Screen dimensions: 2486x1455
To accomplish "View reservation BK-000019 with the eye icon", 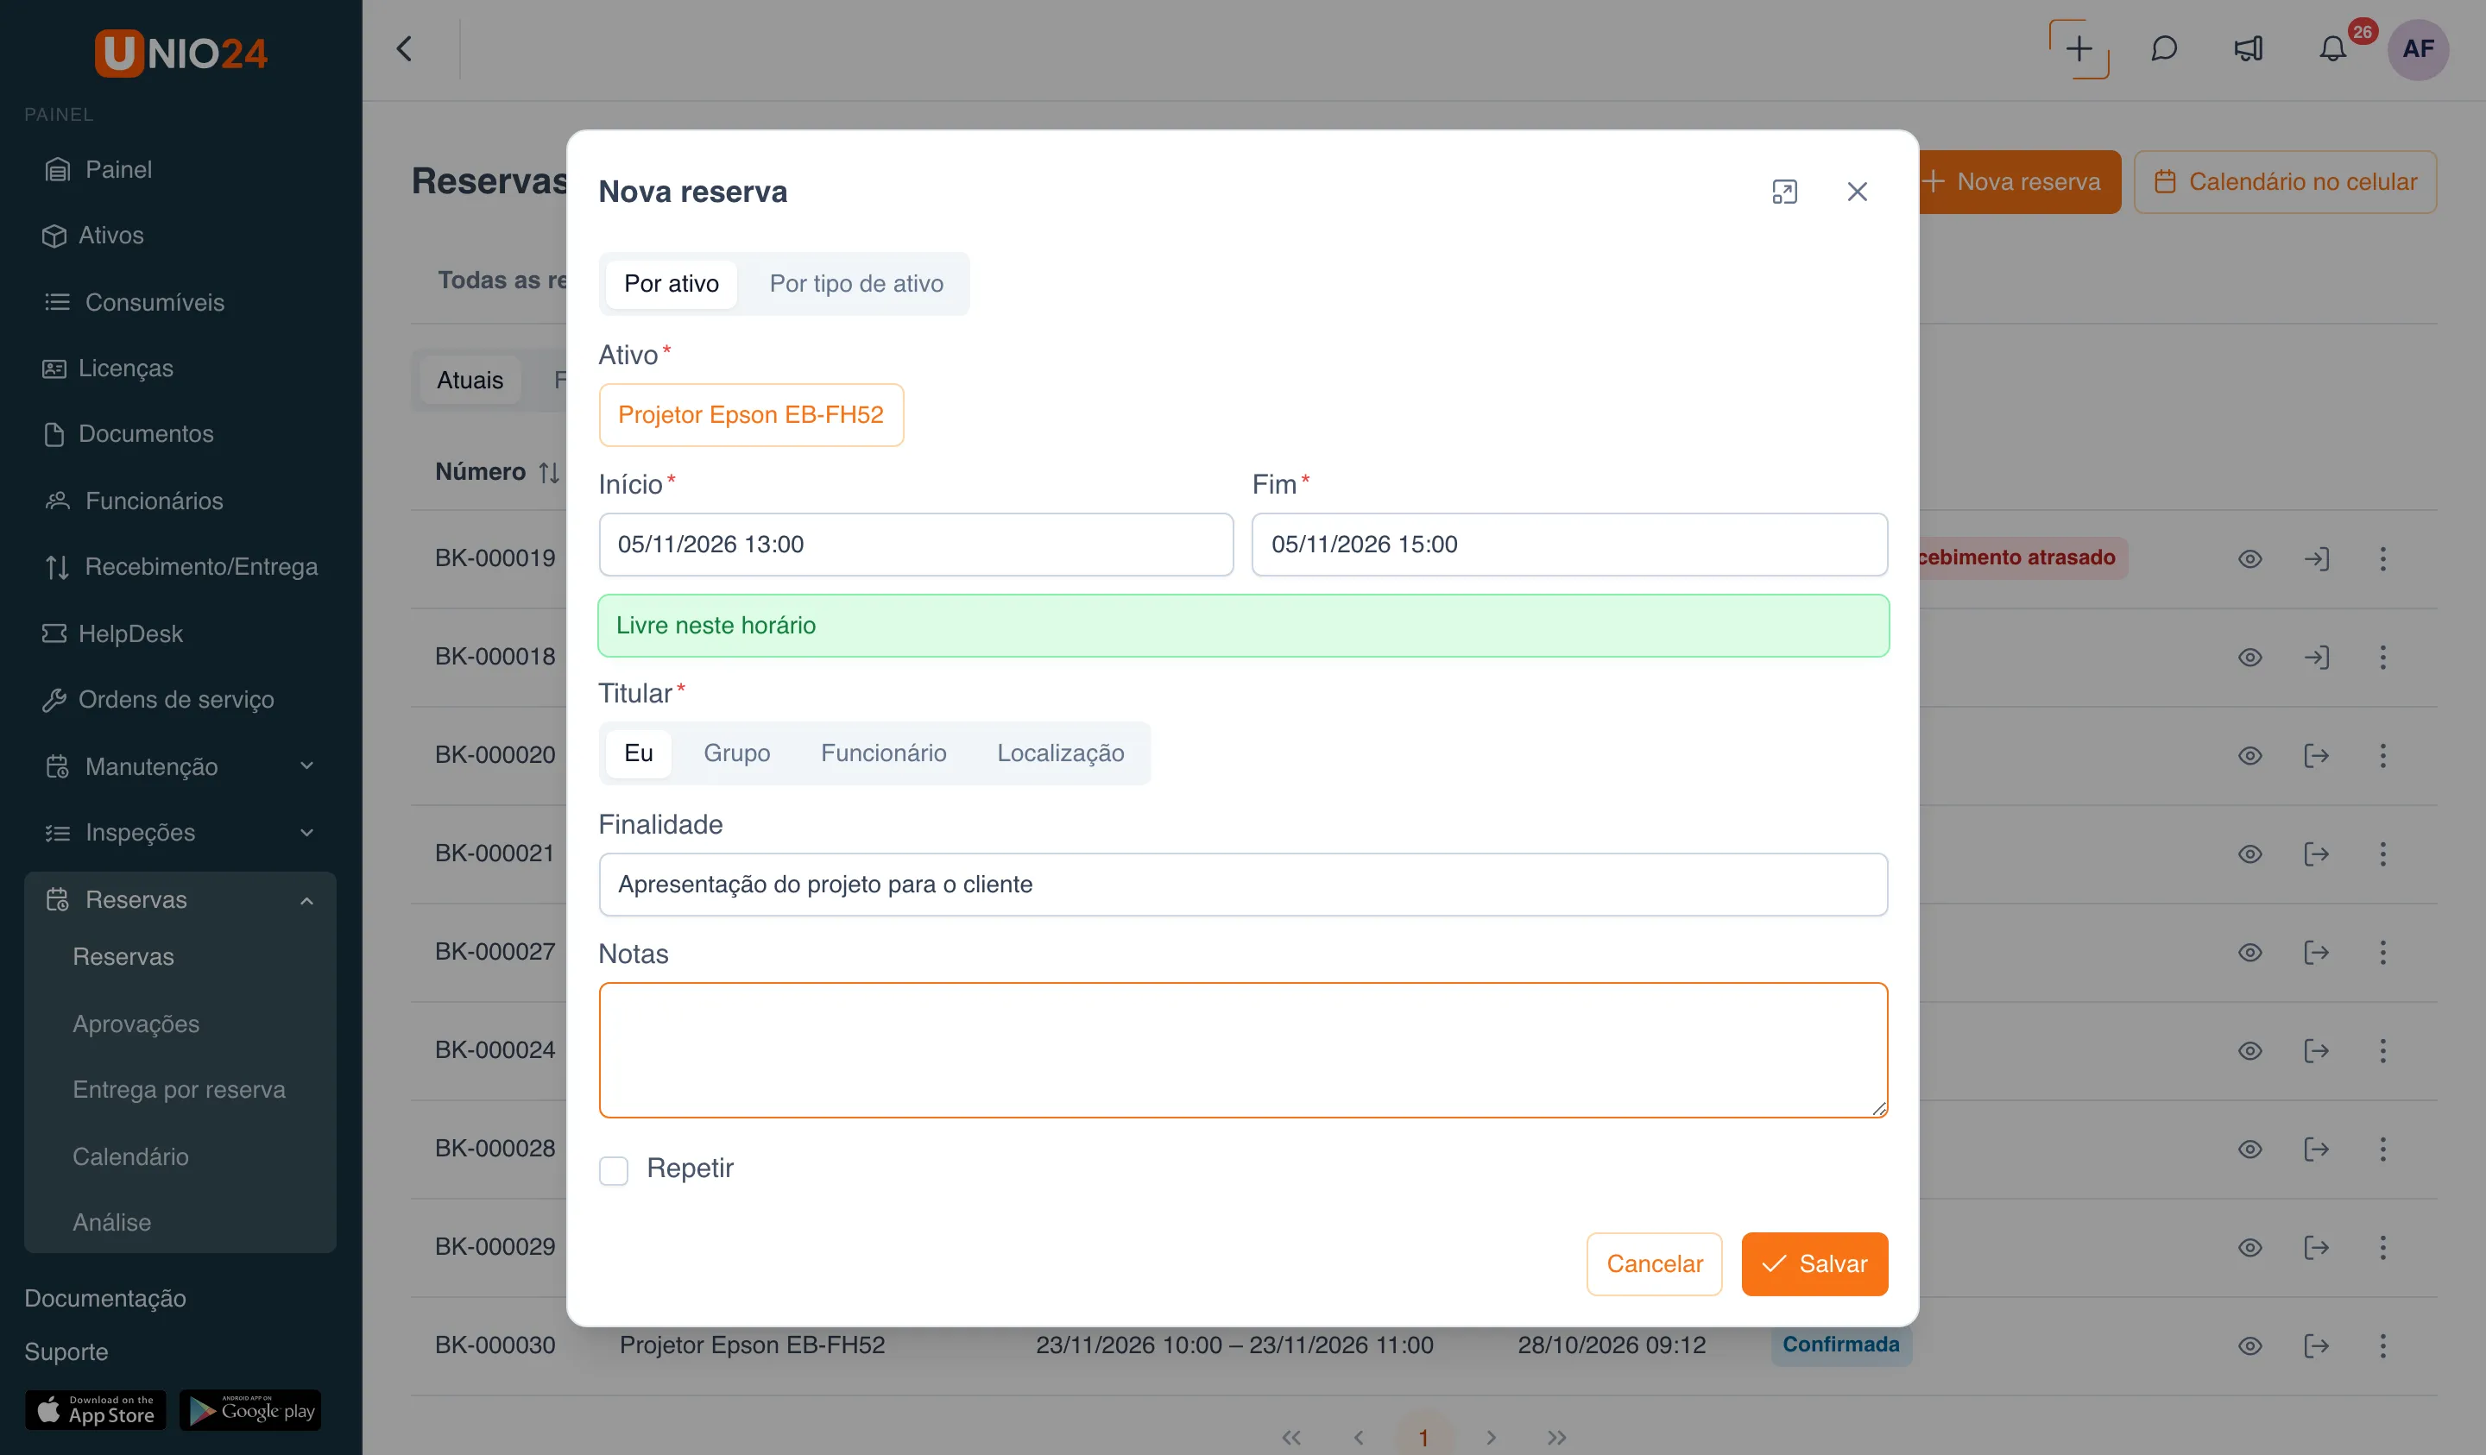I will (2249, 558).
